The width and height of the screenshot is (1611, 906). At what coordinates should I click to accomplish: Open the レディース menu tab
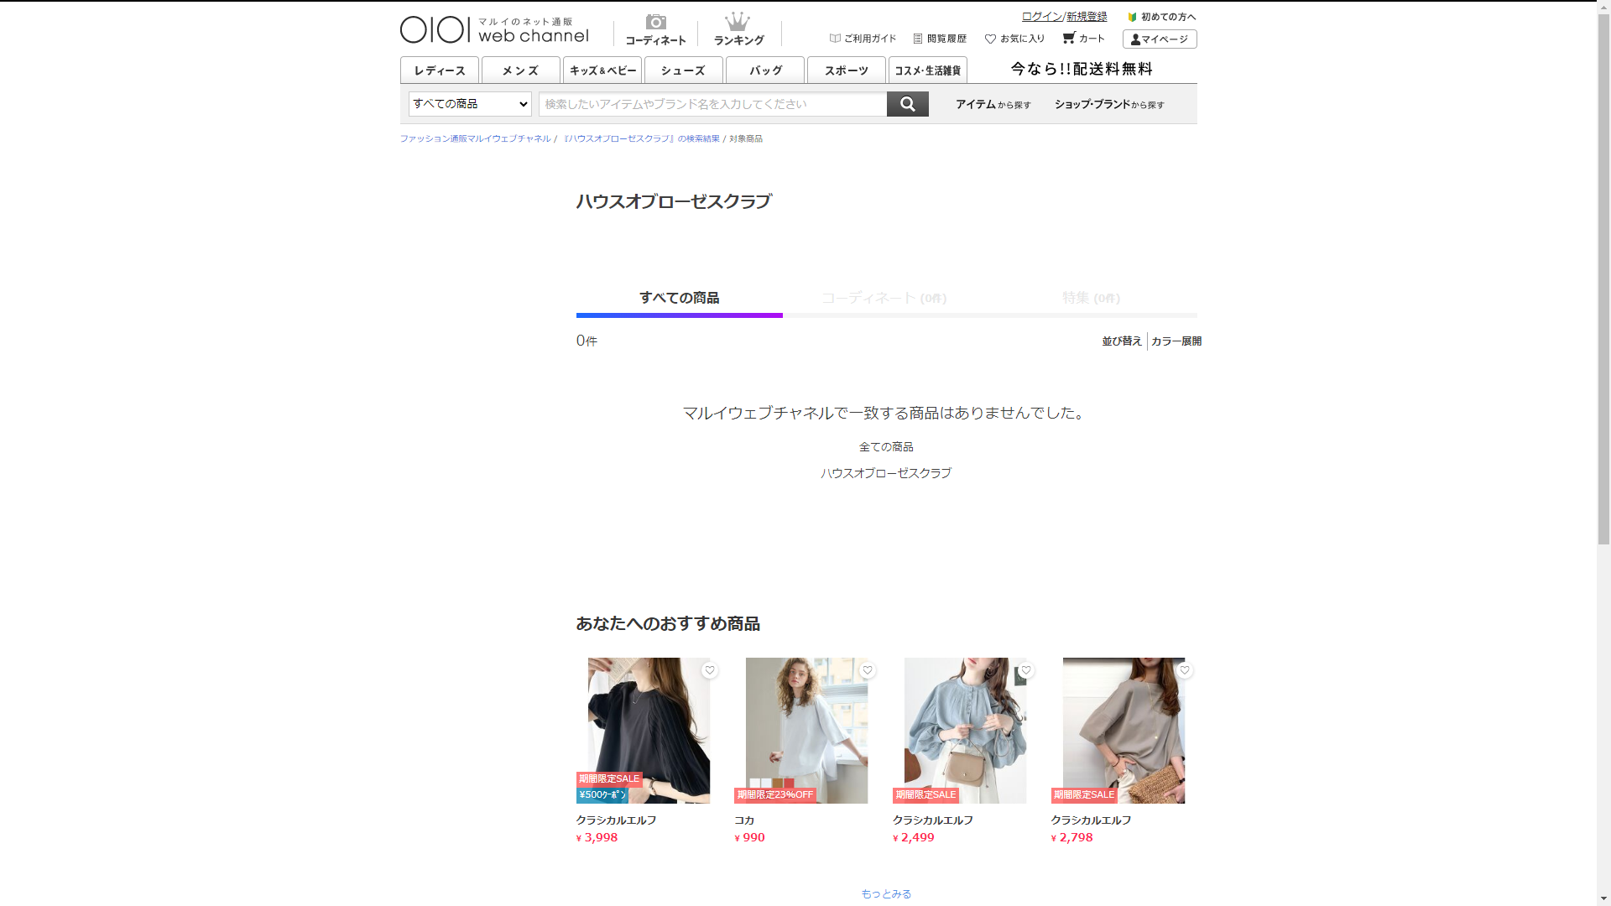click(439, 70)
